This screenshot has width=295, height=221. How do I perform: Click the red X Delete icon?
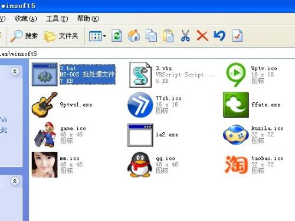coord(202,36)
